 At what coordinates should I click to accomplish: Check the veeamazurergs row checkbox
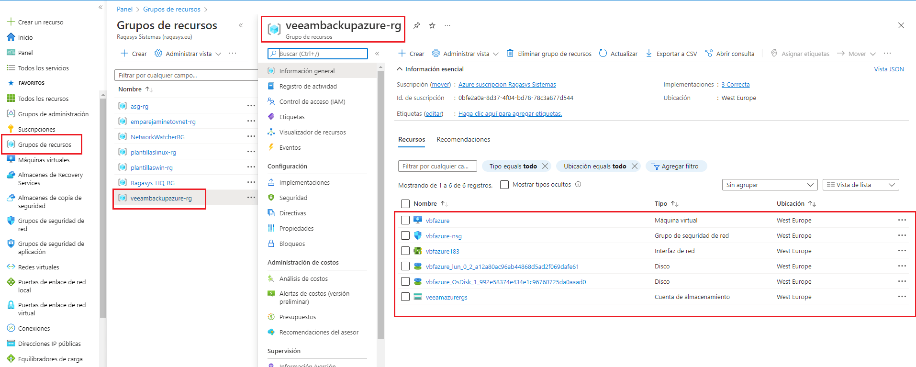coord(405,297)
